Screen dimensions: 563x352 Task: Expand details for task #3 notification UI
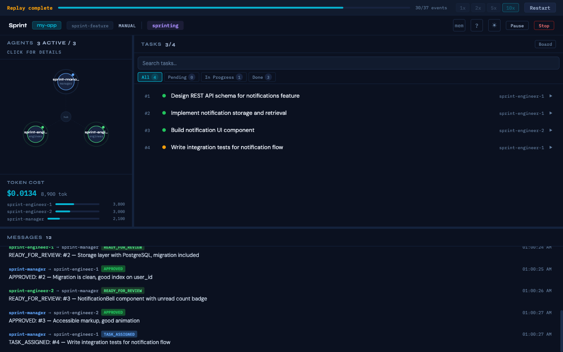pos(551,130)
